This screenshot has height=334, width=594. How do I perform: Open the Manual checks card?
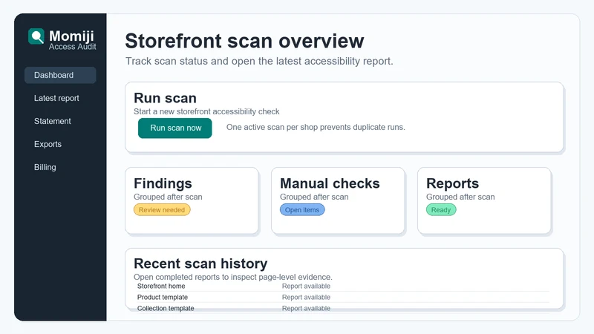click(x=338, y=200)
